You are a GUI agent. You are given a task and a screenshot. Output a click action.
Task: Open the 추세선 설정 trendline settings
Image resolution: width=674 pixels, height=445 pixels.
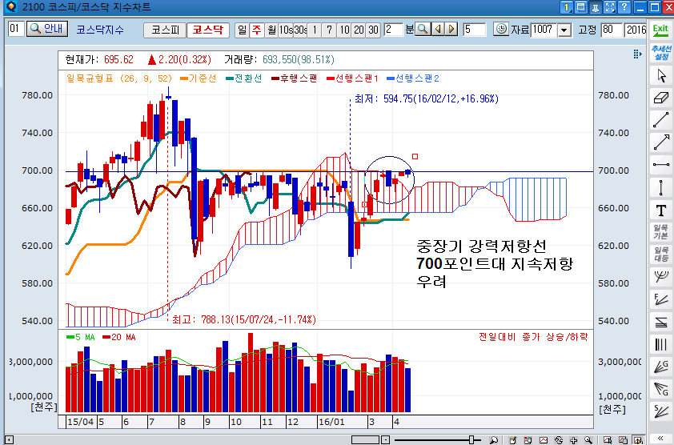click(x=661, y=53)
